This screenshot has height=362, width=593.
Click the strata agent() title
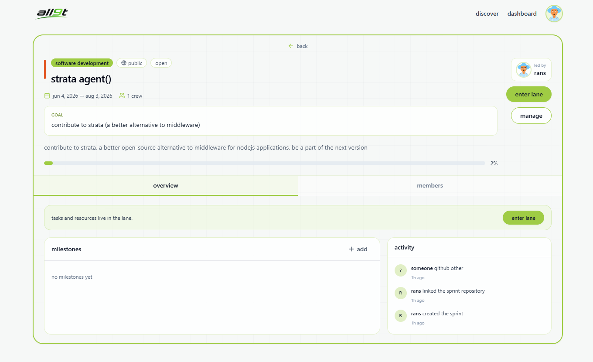81,79
